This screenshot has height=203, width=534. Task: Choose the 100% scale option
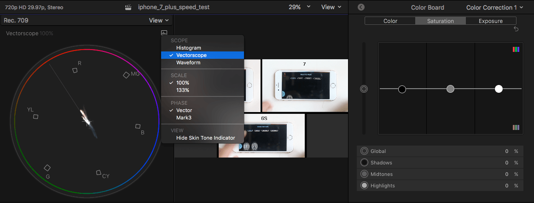[183, 83]
